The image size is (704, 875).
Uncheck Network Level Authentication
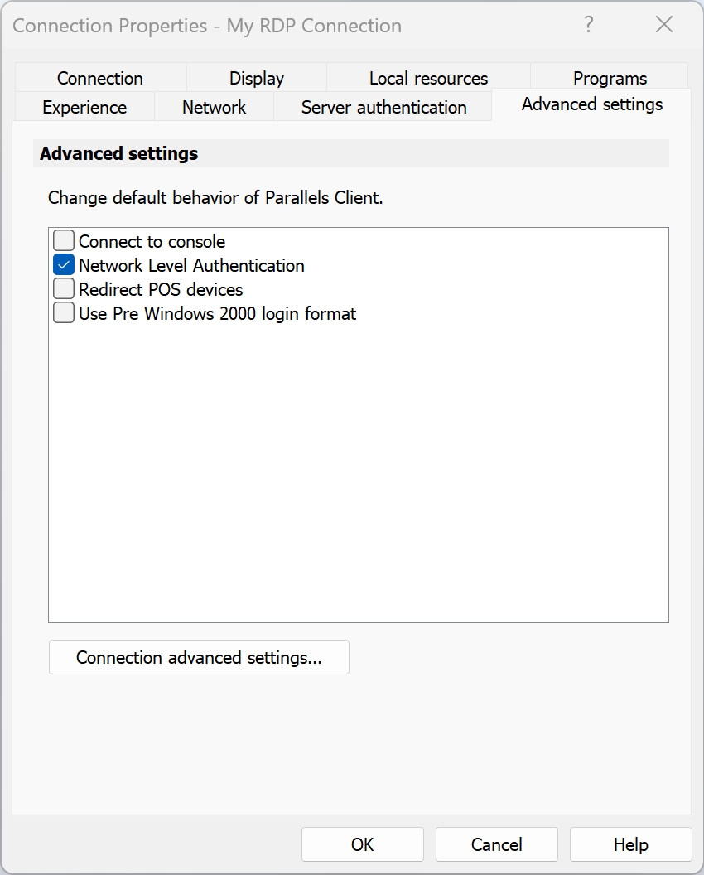[x=64, y=265]
